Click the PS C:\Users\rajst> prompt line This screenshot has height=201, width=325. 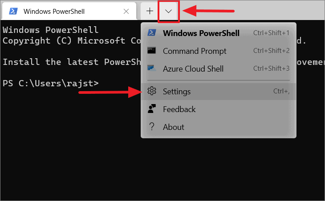click(51, 84)
